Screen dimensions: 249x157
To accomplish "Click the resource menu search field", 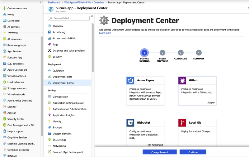I will point(69,18).
